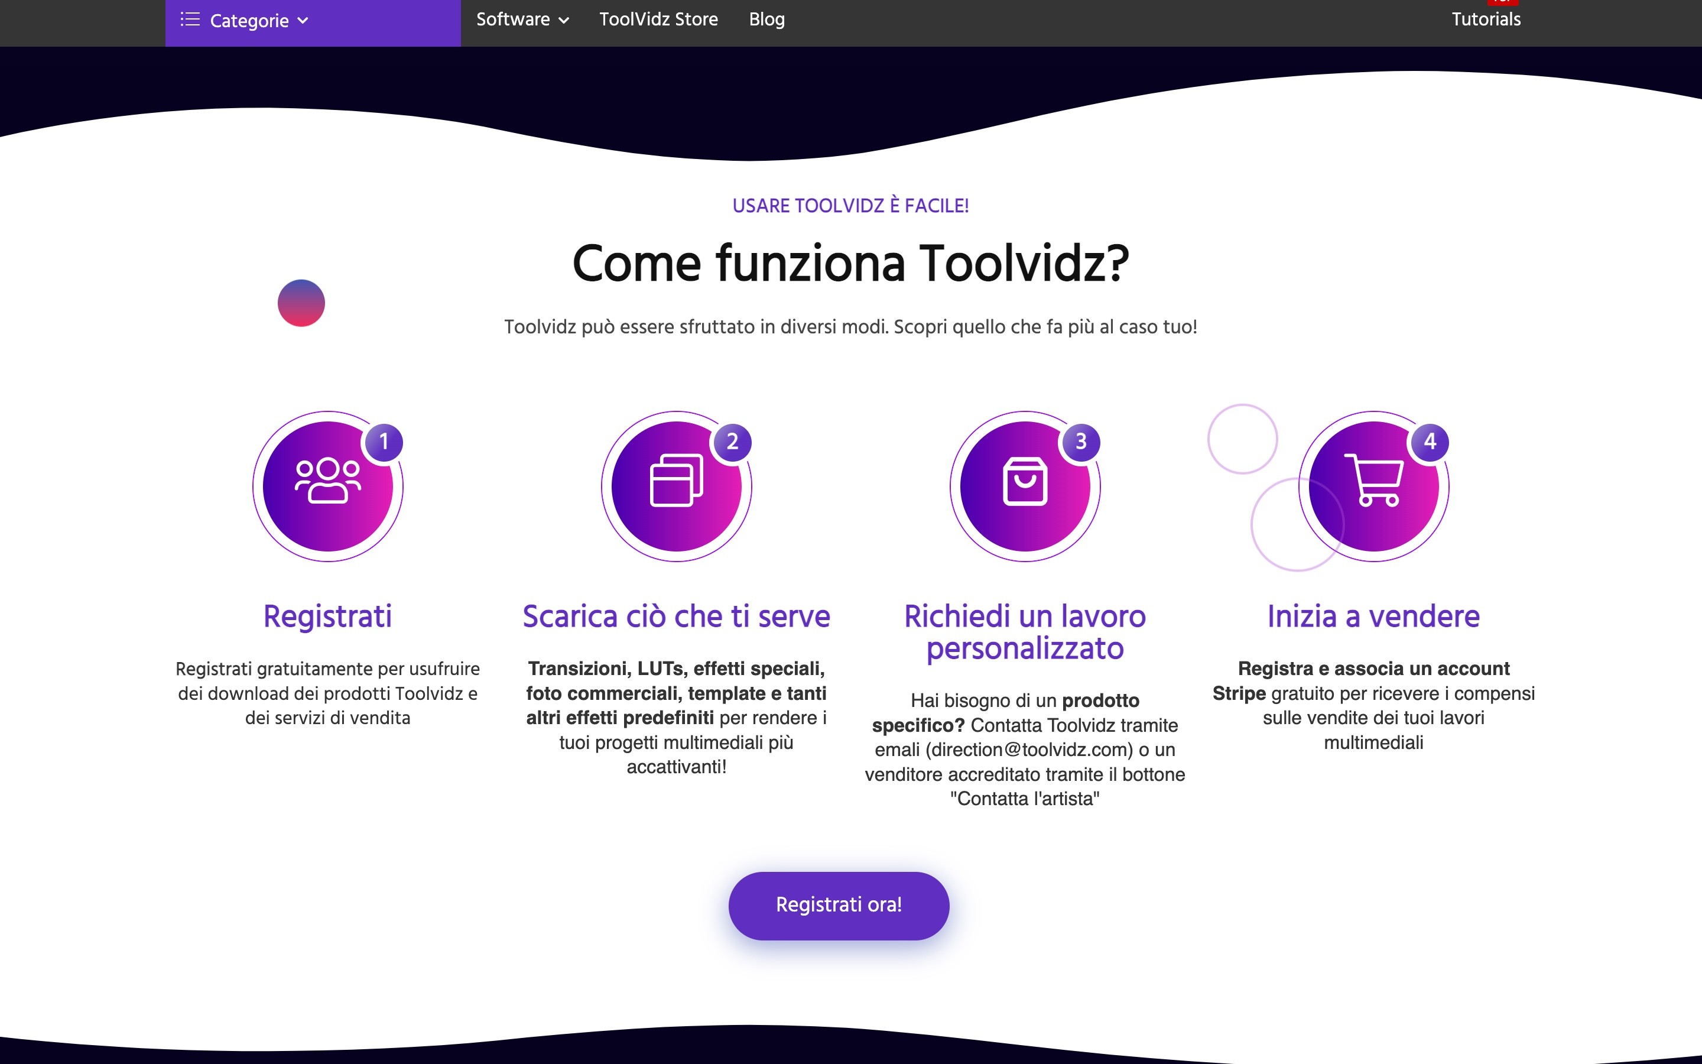Click the Registrati heading
The image size is (1702, 1064).
pos(328,617)
